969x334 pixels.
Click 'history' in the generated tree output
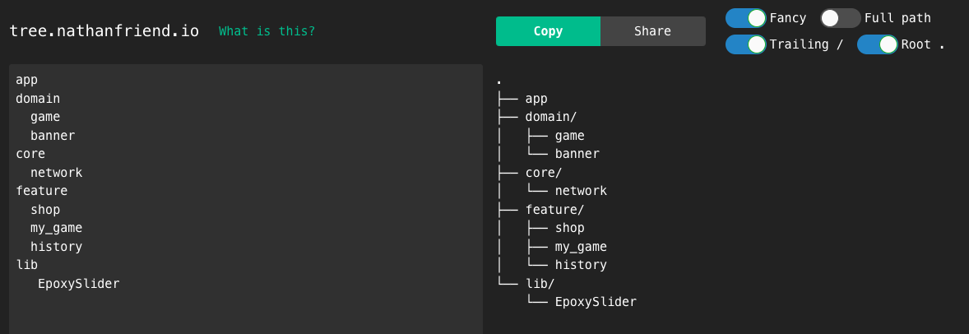click(581, 265)
